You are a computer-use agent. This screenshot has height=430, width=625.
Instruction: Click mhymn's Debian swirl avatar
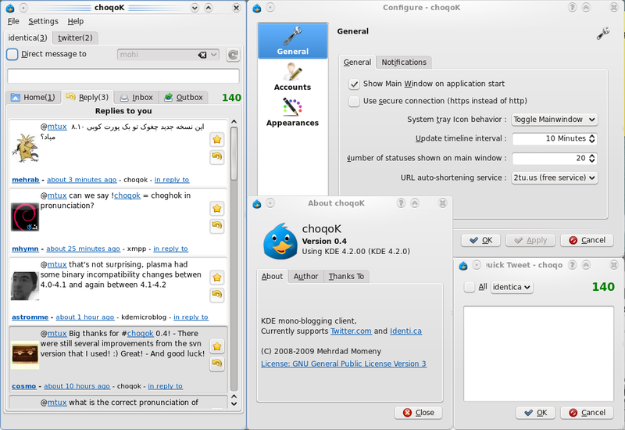coord(25,217)
